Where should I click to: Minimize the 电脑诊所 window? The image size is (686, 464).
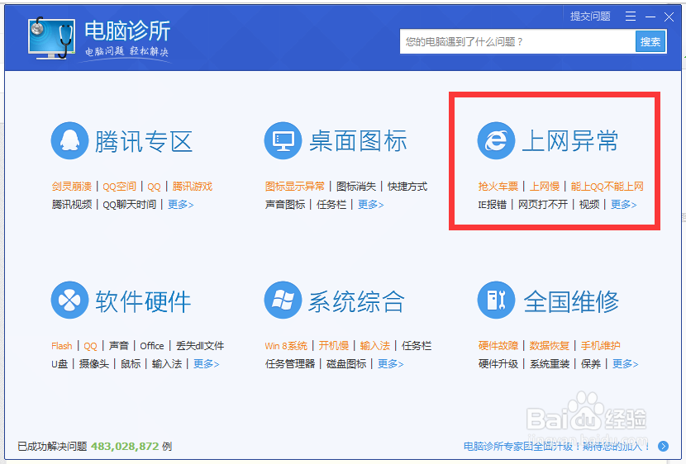pos(650,17)
